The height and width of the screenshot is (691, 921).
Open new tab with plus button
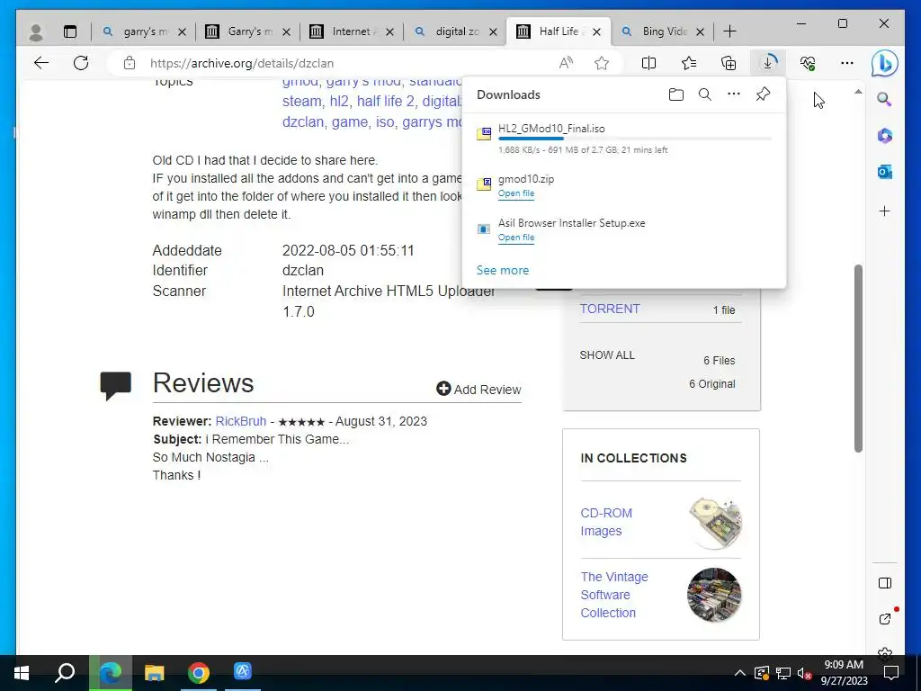coord(729,31)
